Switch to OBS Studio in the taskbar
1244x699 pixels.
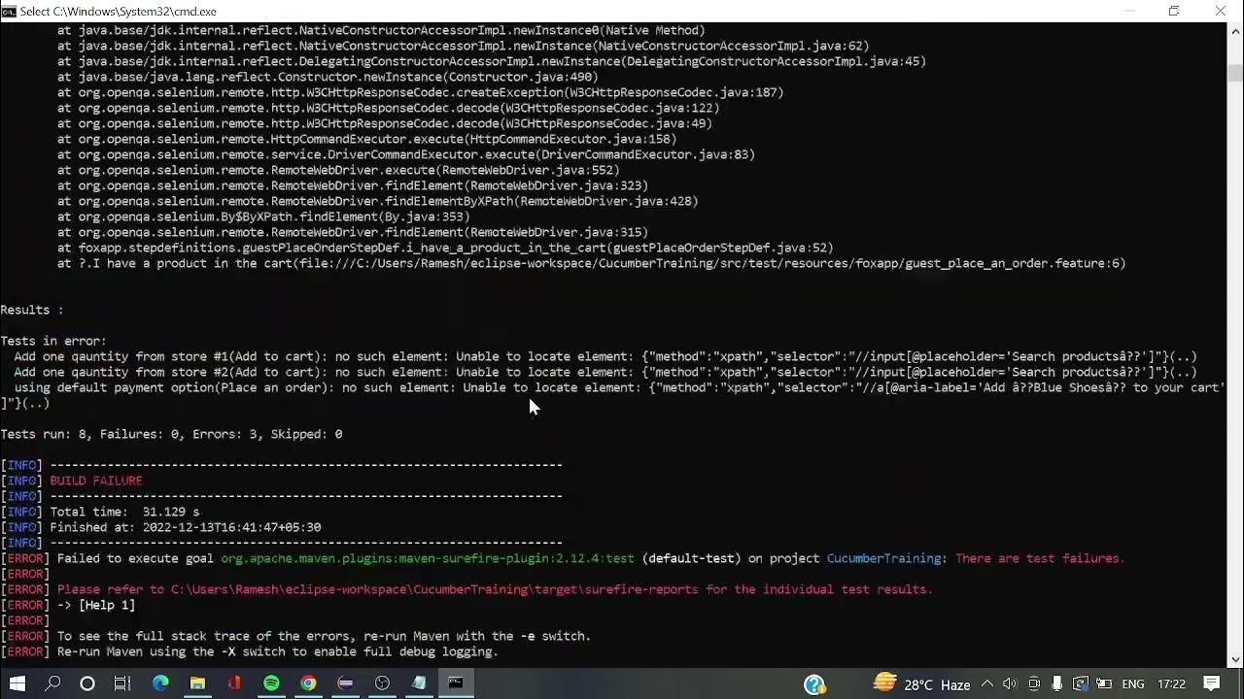(x=382, y=683)
